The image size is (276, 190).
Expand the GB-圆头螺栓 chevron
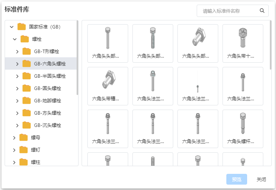[17, 88]
